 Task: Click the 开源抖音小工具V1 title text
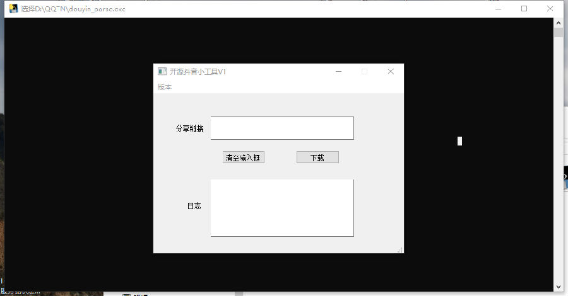click(198, 72)
